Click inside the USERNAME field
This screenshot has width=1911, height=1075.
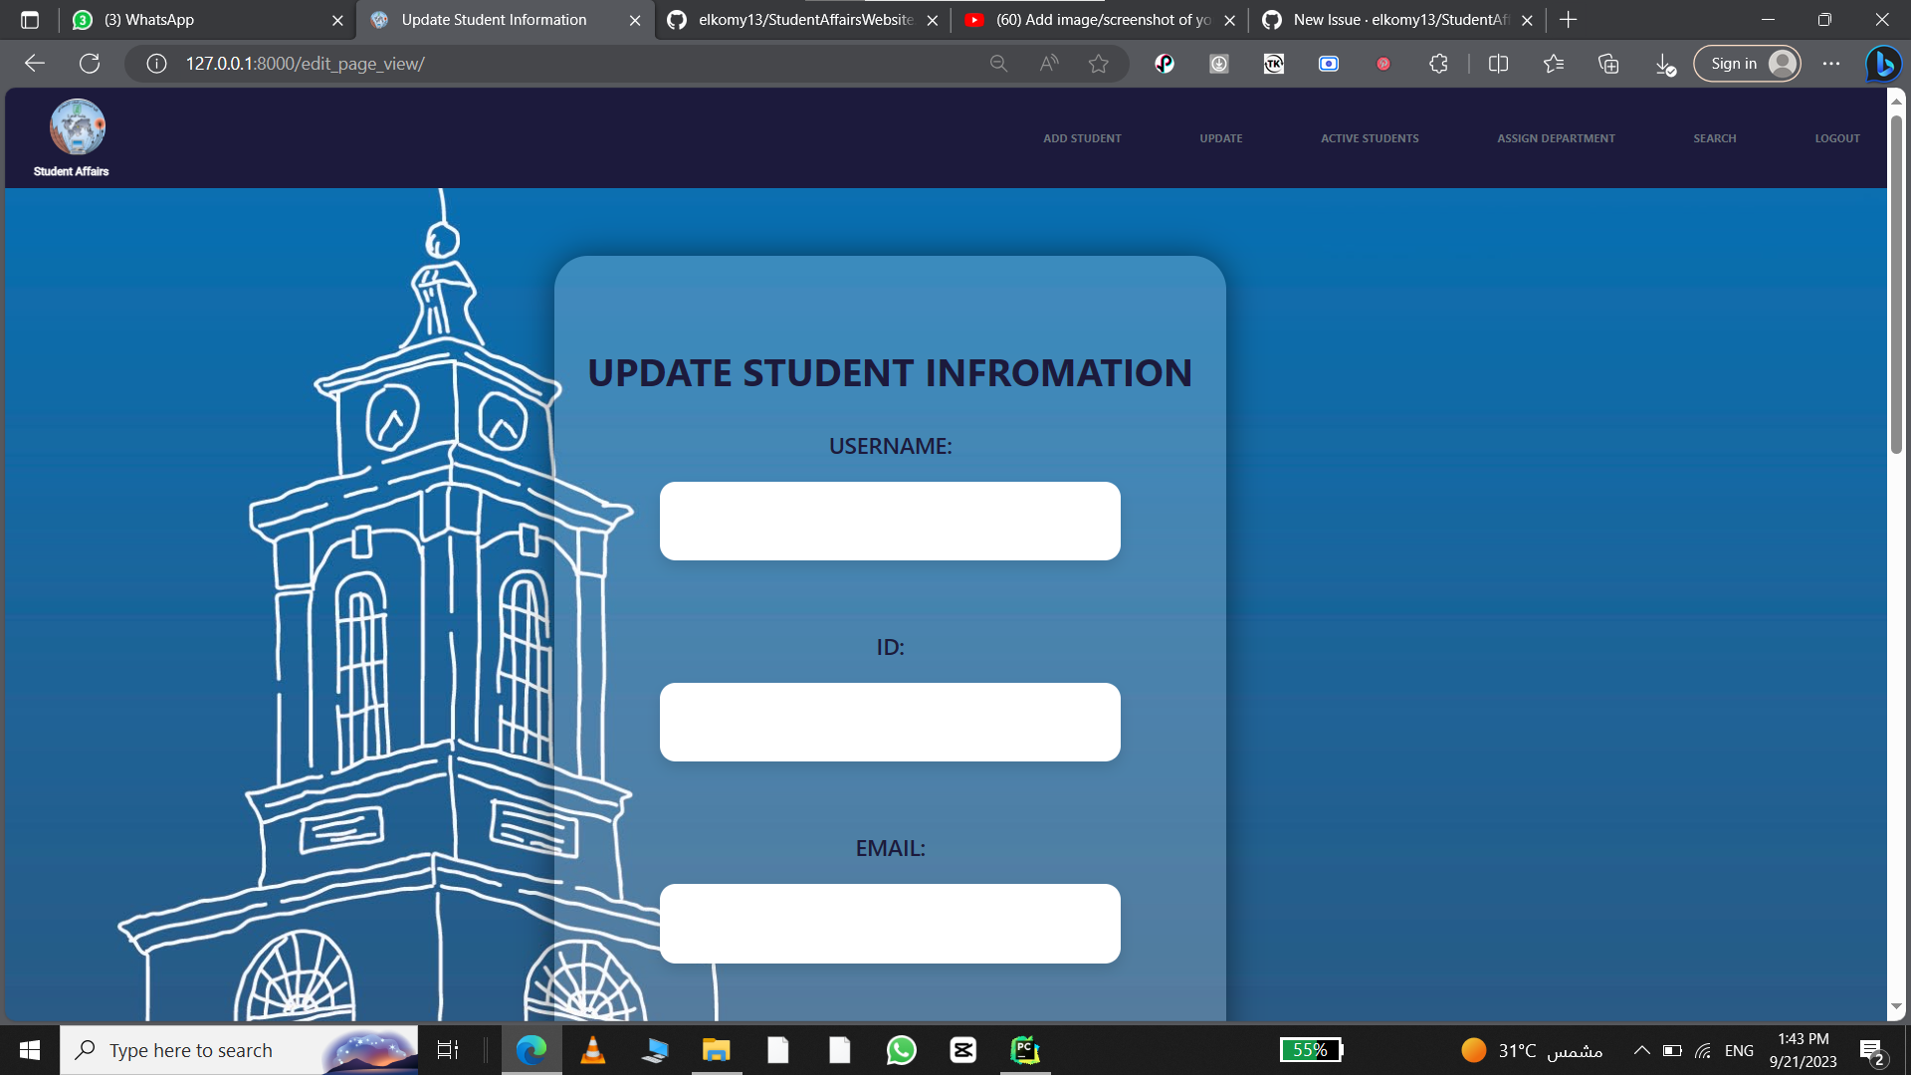(889, 521)
